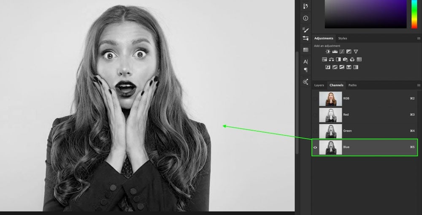Click the '⌘4' shortcut label on the Green row

coord(412,131)
